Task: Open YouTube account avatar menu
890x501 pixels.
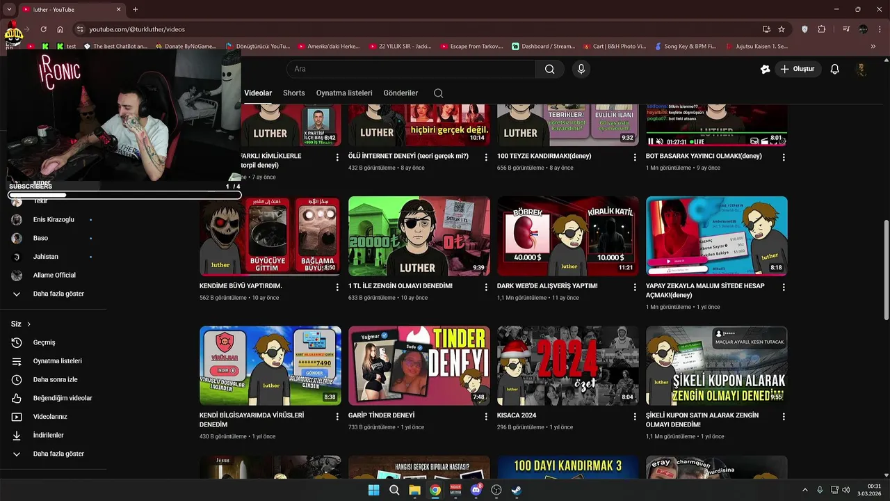Action: coord(861,69)
